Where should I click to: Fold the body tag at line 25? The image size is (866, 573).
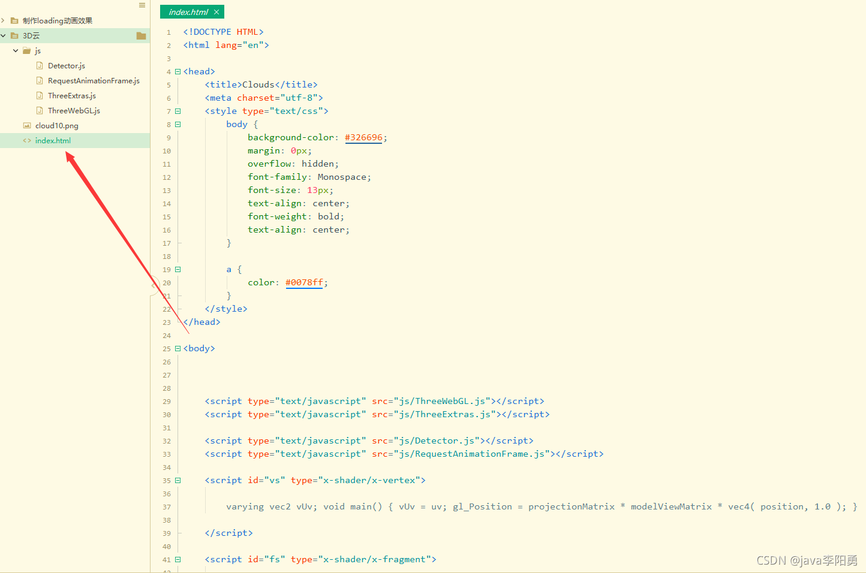(x=178, y=348)
